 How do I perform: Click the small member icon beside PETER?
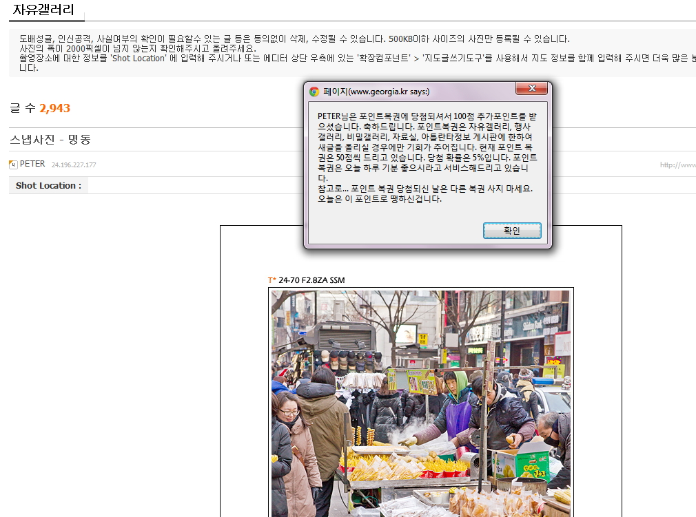pos(13,165)
